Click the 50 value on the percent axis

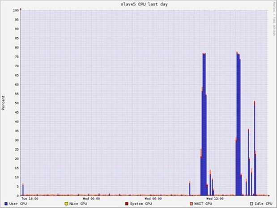17,103
